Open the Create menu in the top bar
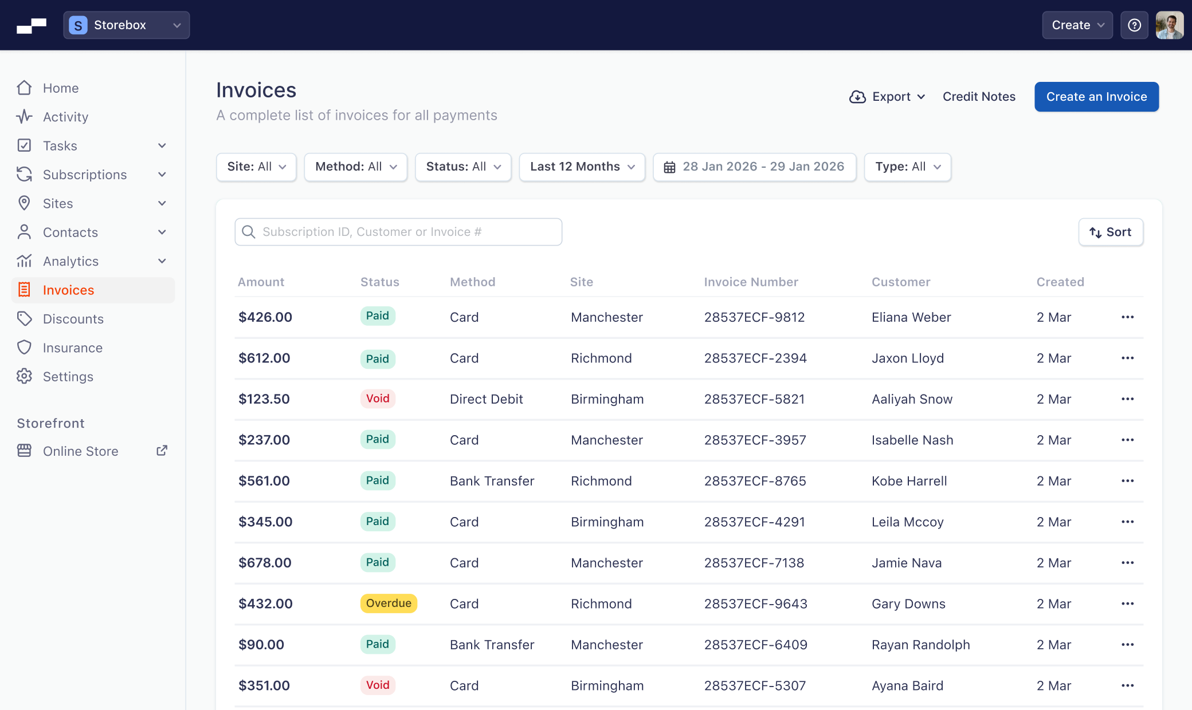 click(x=1076, y=25)
